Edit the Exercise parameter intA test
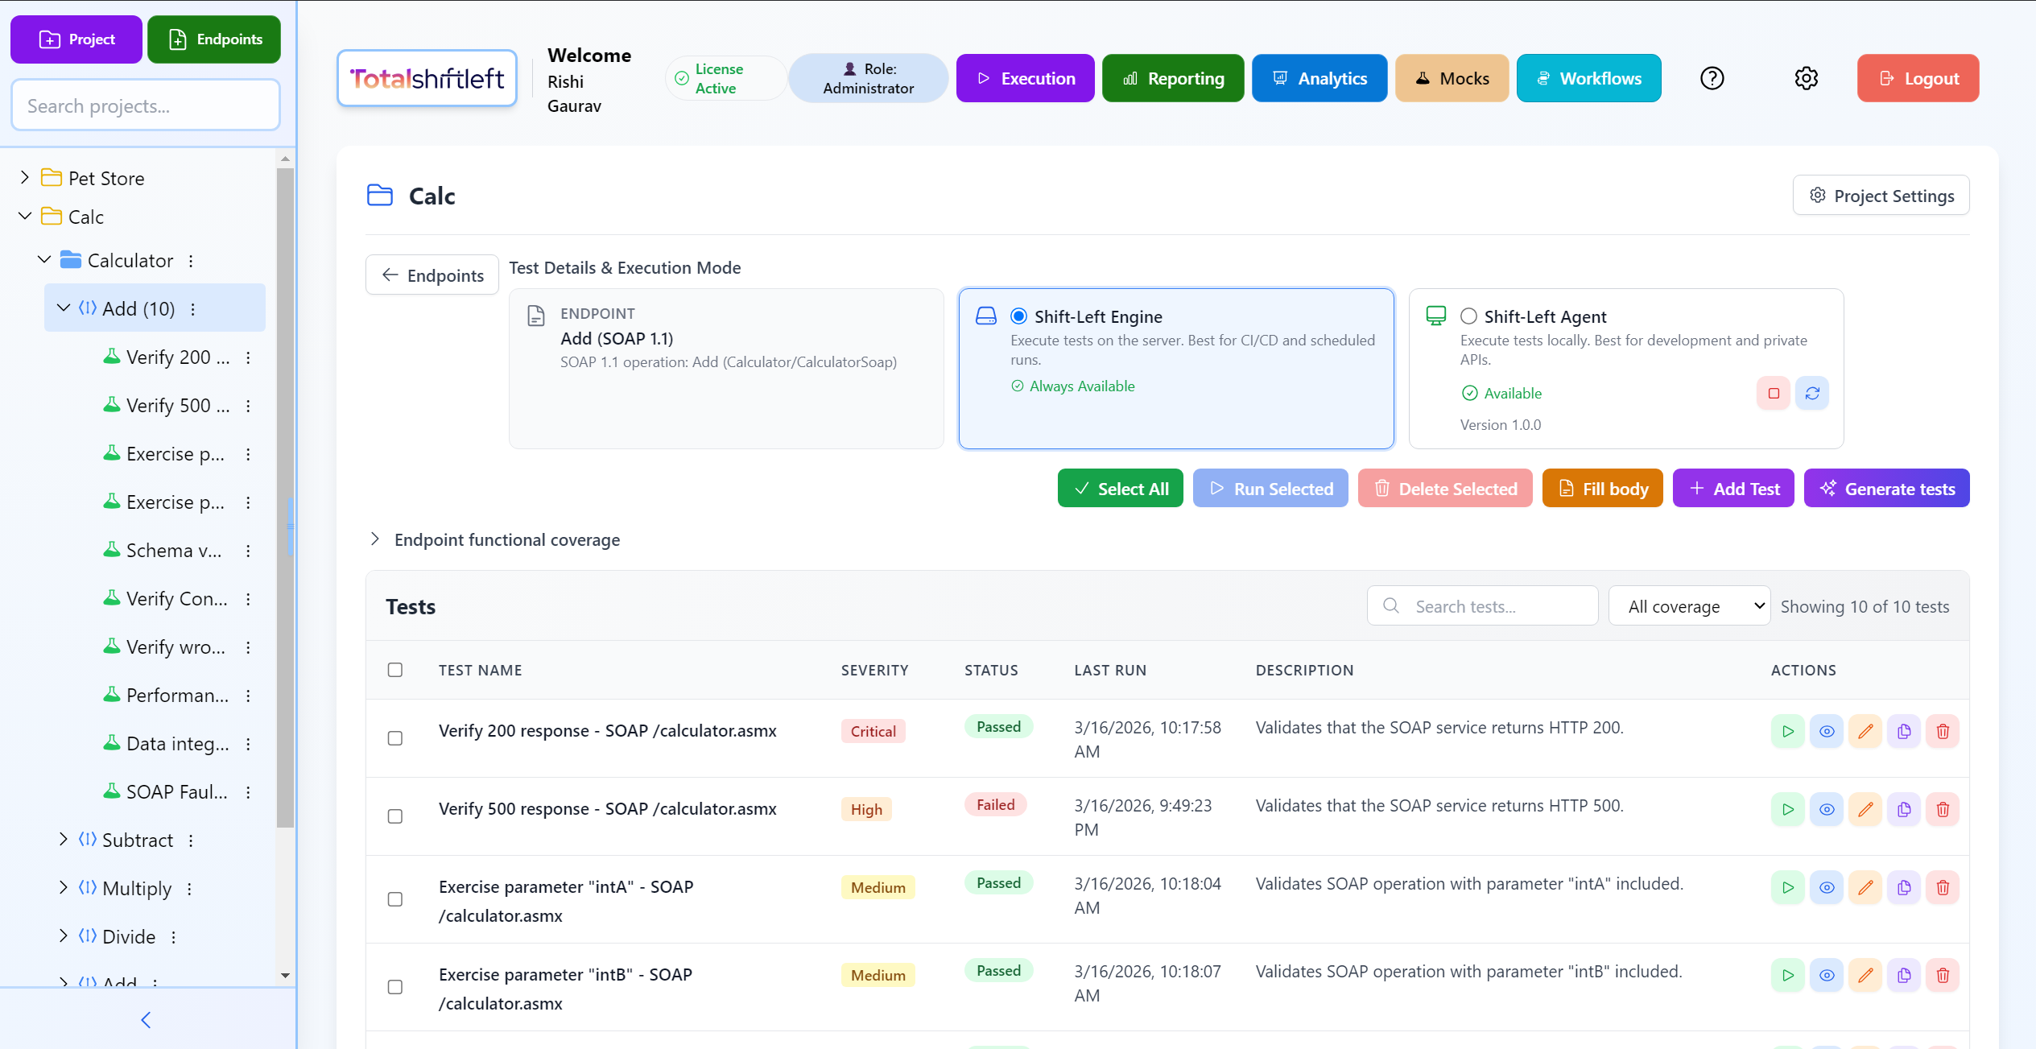2036x1049 pixels. tap(1865, 887)
